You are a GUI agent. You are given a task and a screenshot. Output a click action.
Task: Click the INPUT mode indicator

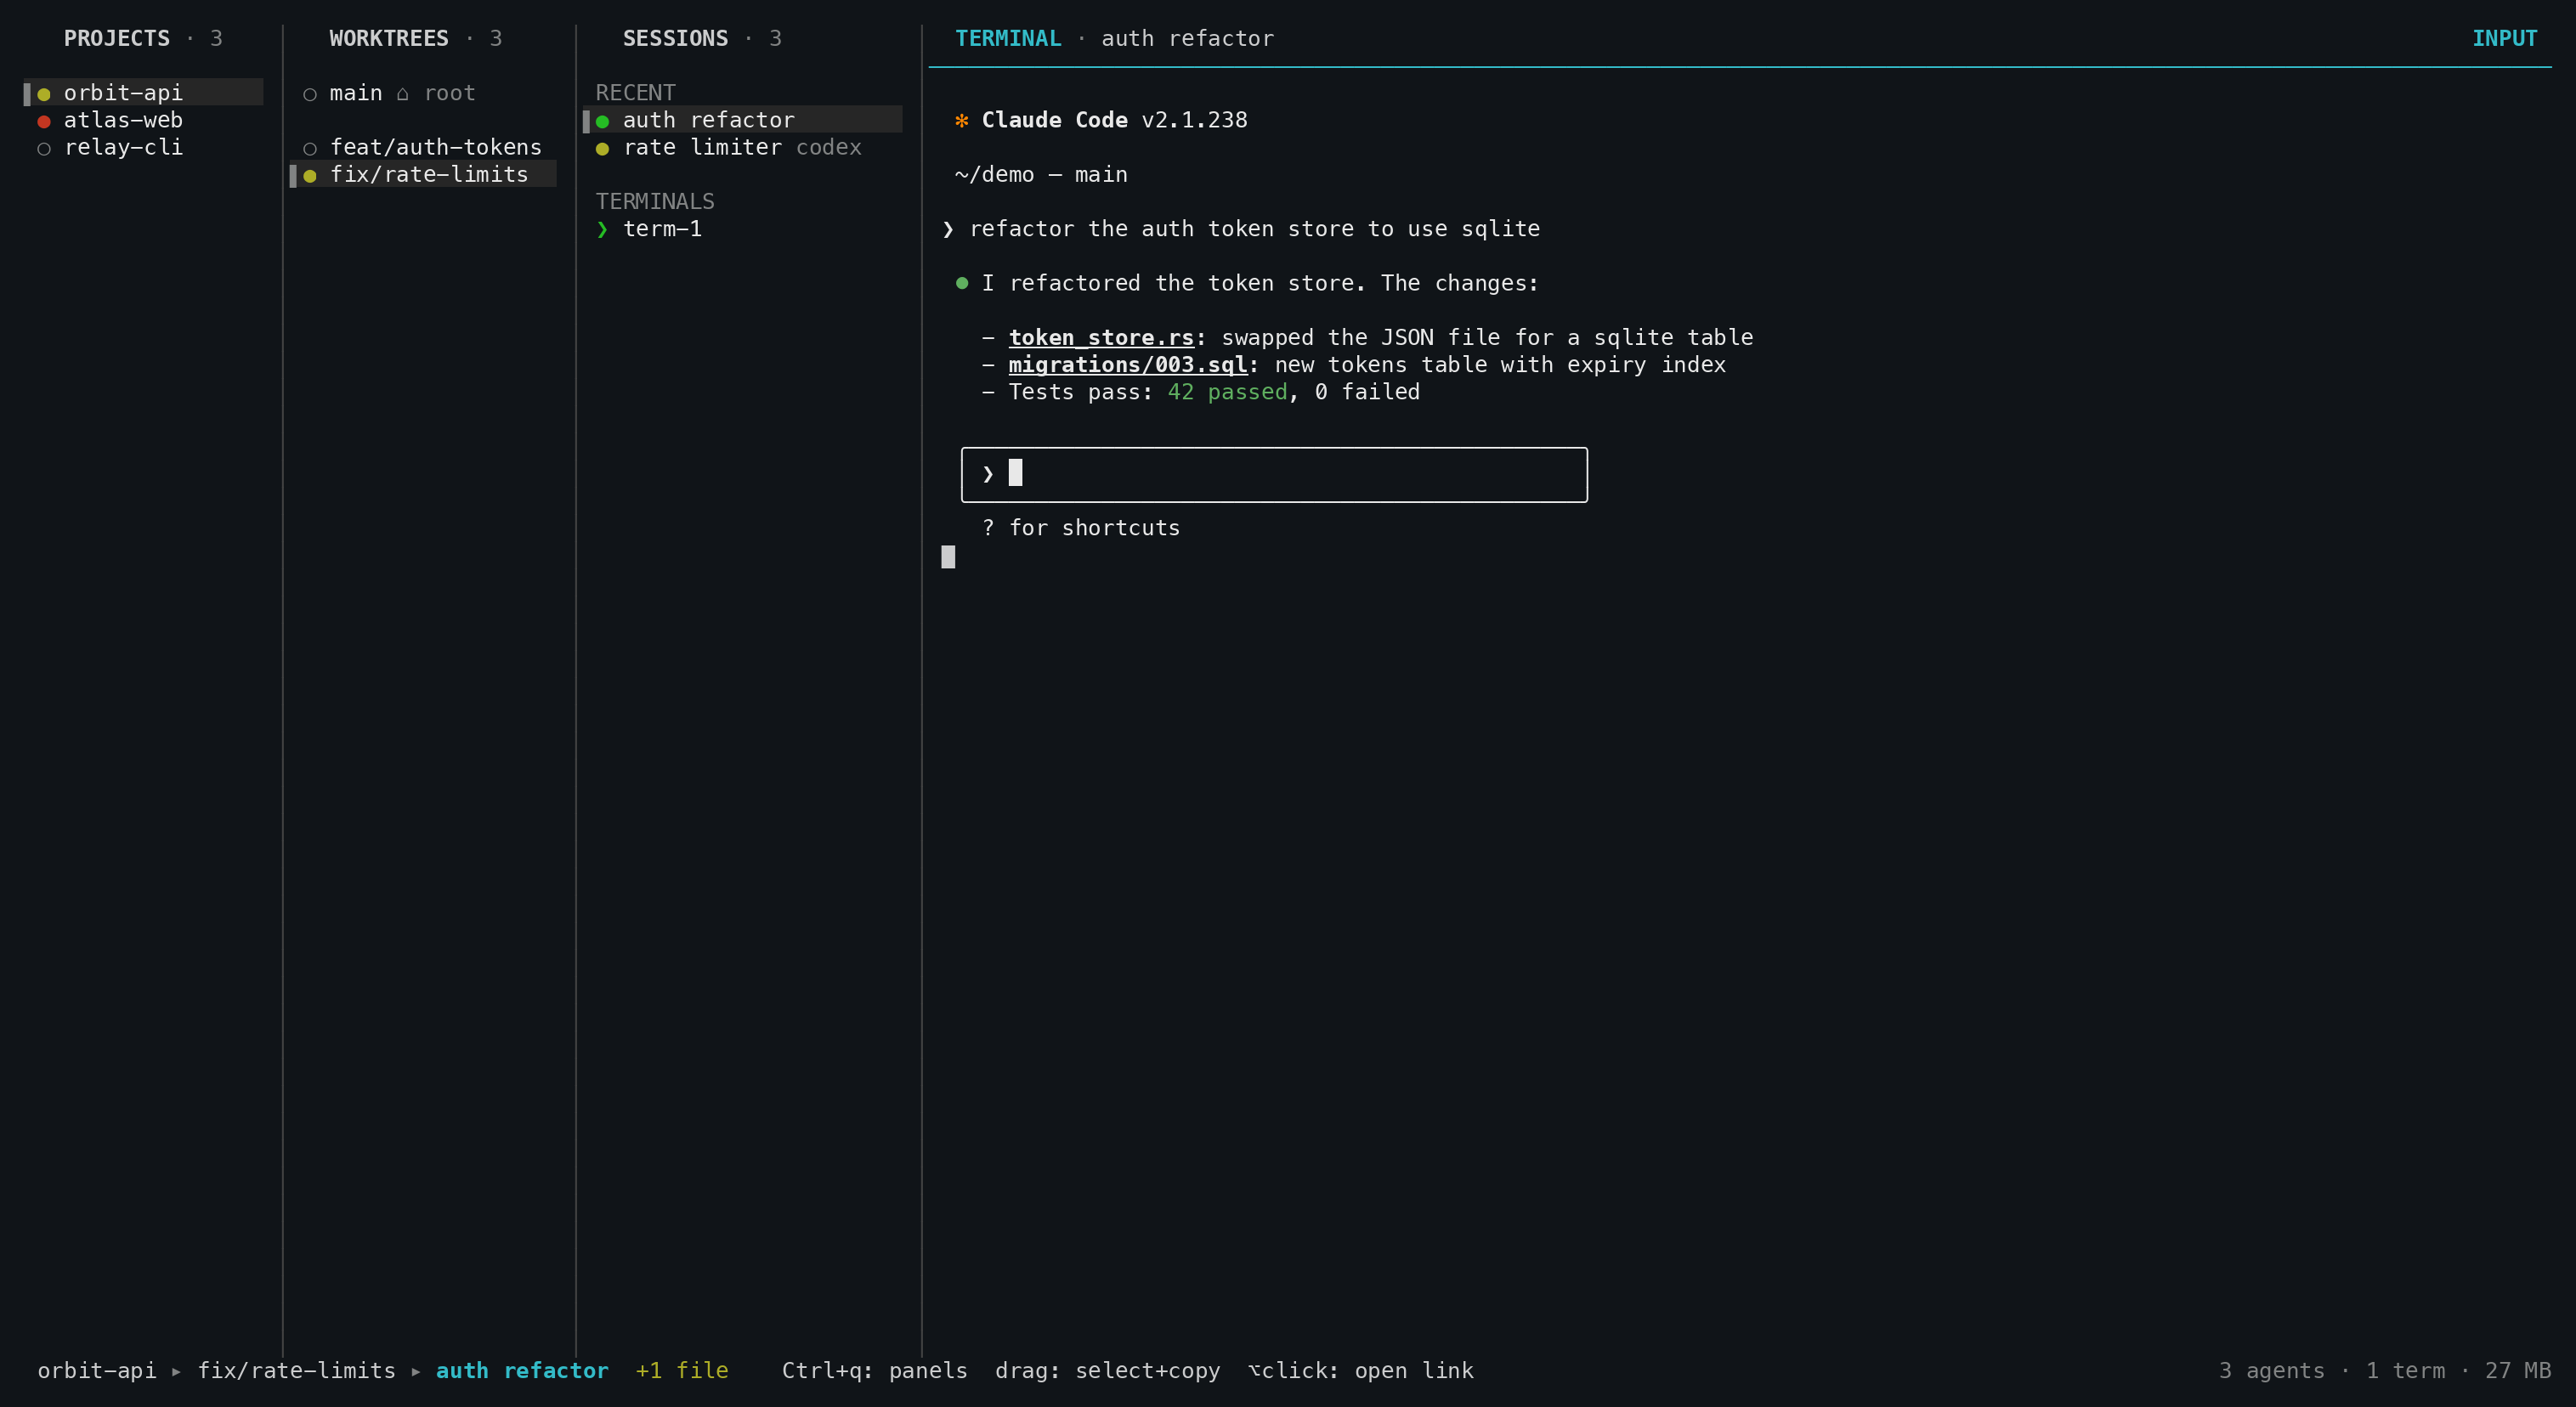(2504, 38)
